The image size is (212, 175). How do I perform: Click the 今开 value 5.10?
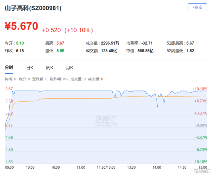click(20, 43)
